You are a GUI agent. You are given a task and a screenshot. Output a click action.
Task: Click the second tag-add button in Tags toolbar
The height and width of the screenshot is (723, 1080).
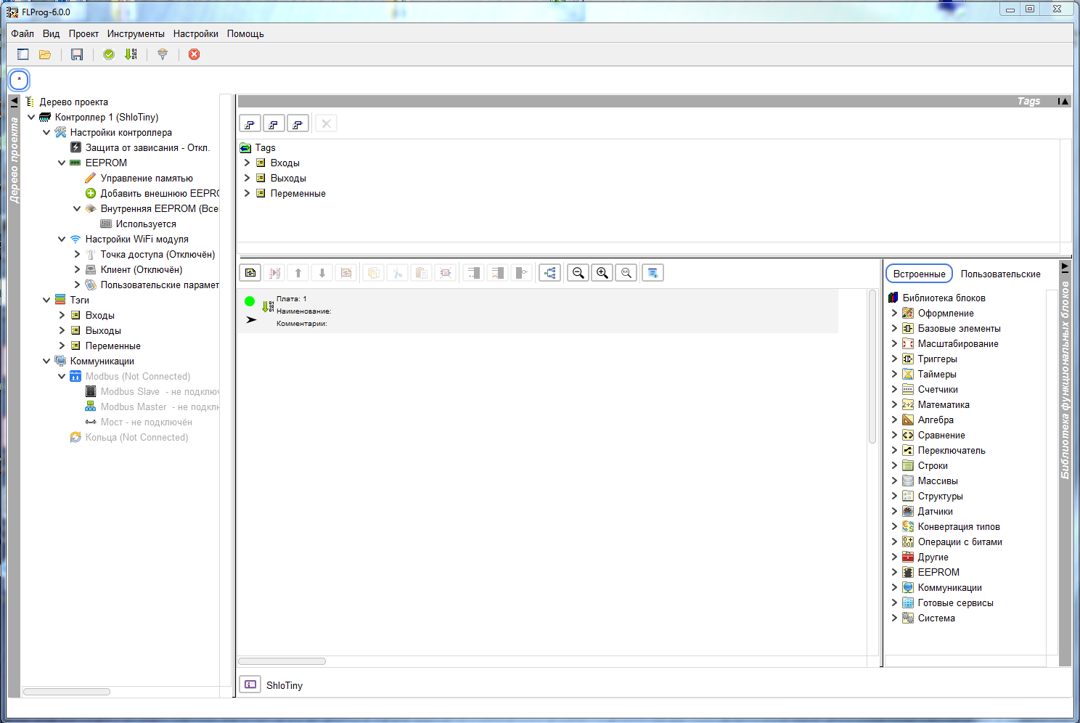(274, 124)
